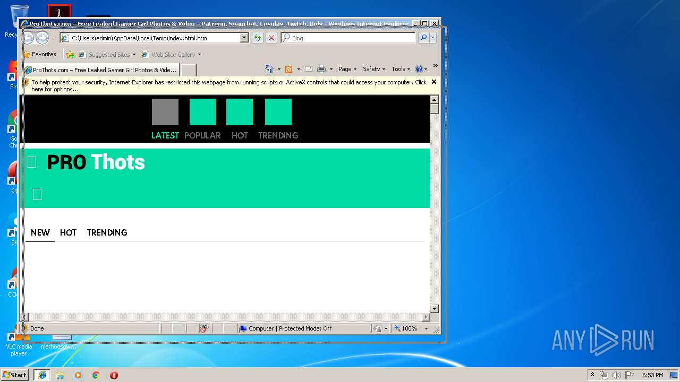Viewport: 680px width, 382px height.
Task: Open the privacy report eye icon in status bar
Action: [x=205, y=328]
